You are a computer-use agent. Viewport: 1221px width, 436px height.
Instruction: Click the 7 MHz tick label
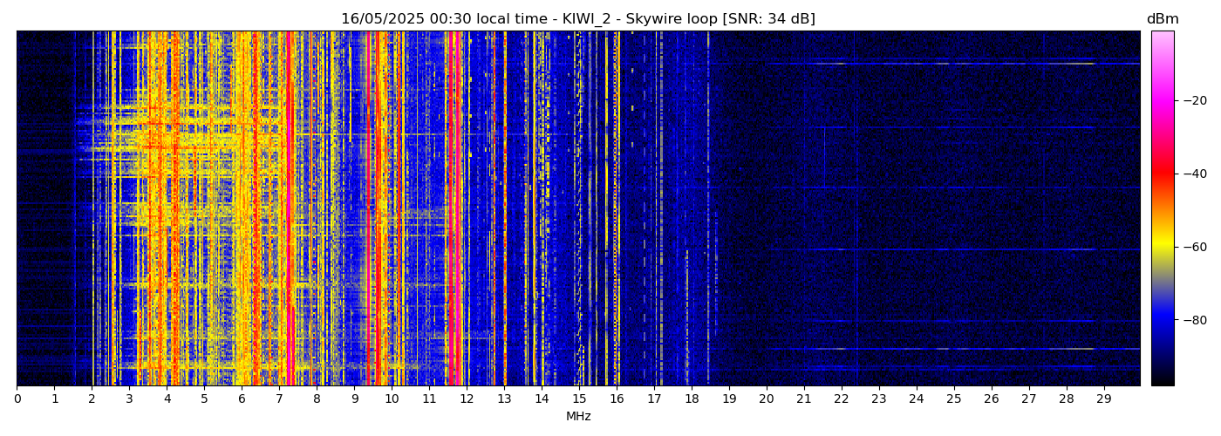[x=279, y=399]
